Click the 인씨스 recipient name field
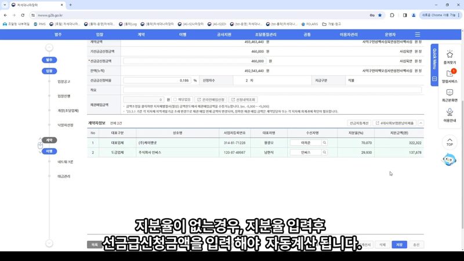The width and height of the screenshot is (464, 261). pos(306,153)
